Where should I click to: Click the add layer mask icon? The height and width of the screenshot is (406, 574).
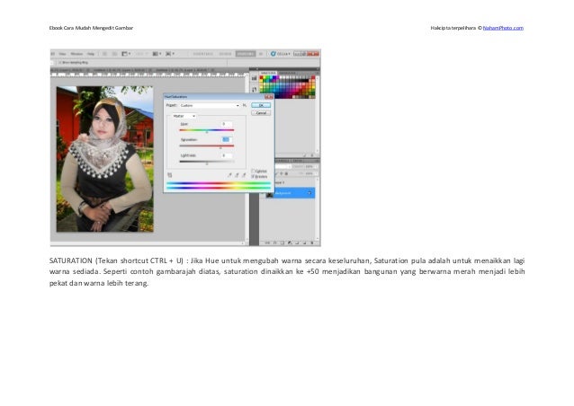[282, 243]
